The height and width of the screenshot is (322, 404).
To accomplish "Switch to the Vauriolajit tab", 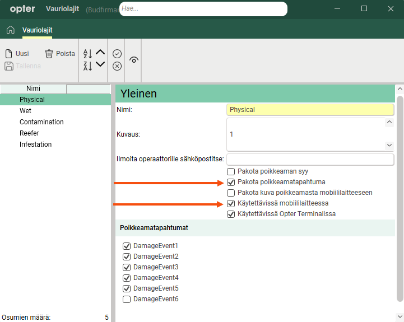I will click(37, 30).
